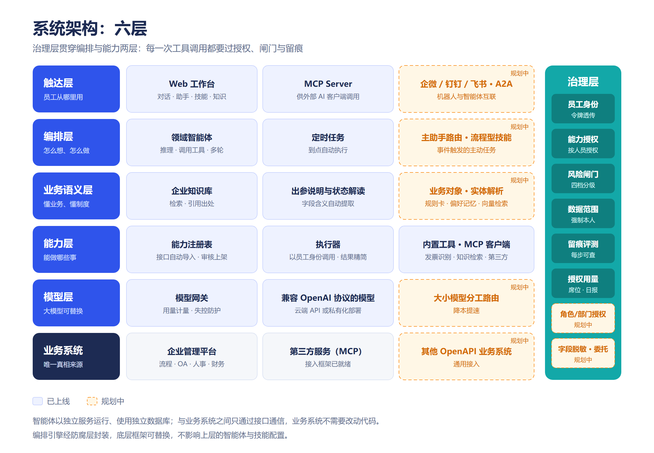The image size is (654, 453).
Task: Click the 数据范围 governance item
Action: coord(583,213)
